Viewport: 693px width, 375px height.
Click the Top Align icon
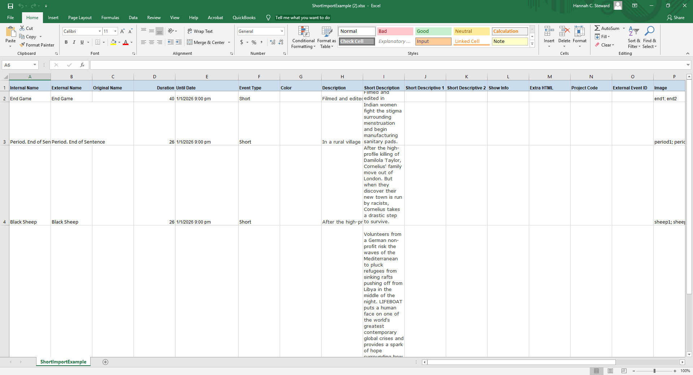(x=143, y=31)
